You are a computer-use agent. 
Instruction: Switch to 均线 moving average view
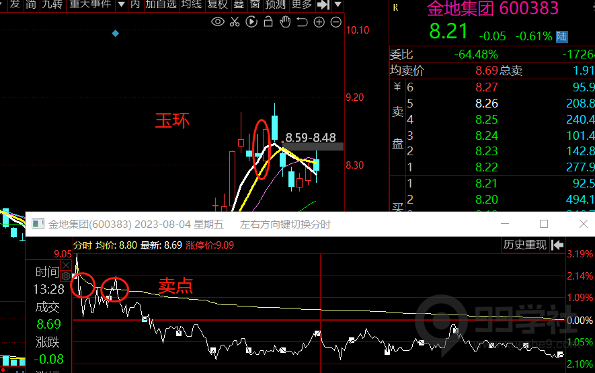click(x=192, y=5)
